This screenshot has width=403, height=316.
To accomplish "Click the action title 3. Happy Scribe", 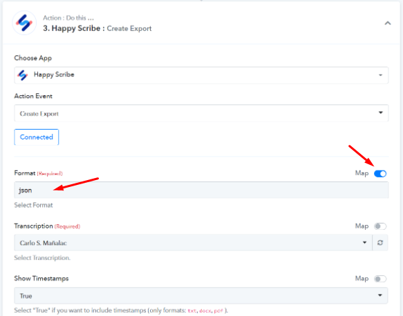I will 72,28.
